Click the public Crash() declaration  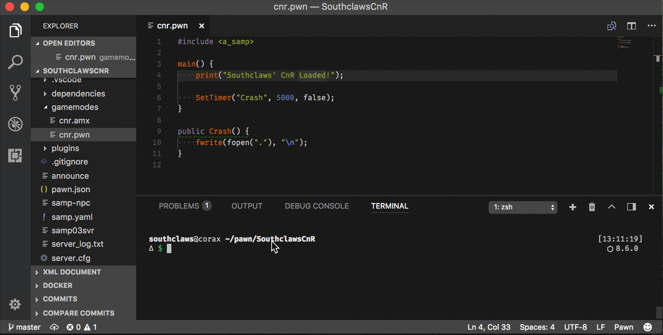point(213,131)
